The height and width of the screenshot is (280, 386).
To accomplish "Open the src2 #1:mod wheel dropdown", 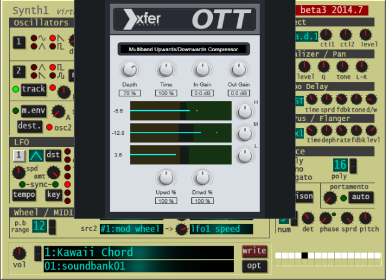I will pyautogui.click(x=131, y=229).
